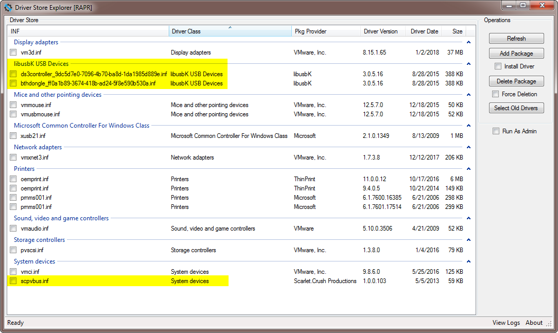Click the resize grip in the status bar
This screenshot has width=558, height=333.
(549, 323)
